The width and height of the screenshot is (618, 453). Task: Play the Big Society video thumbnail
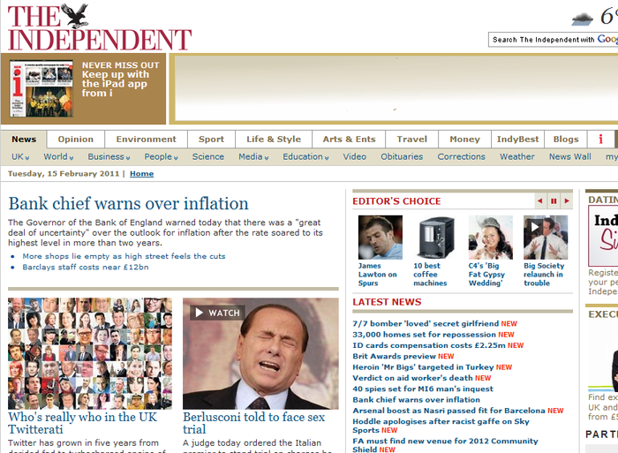pos(546,237)
